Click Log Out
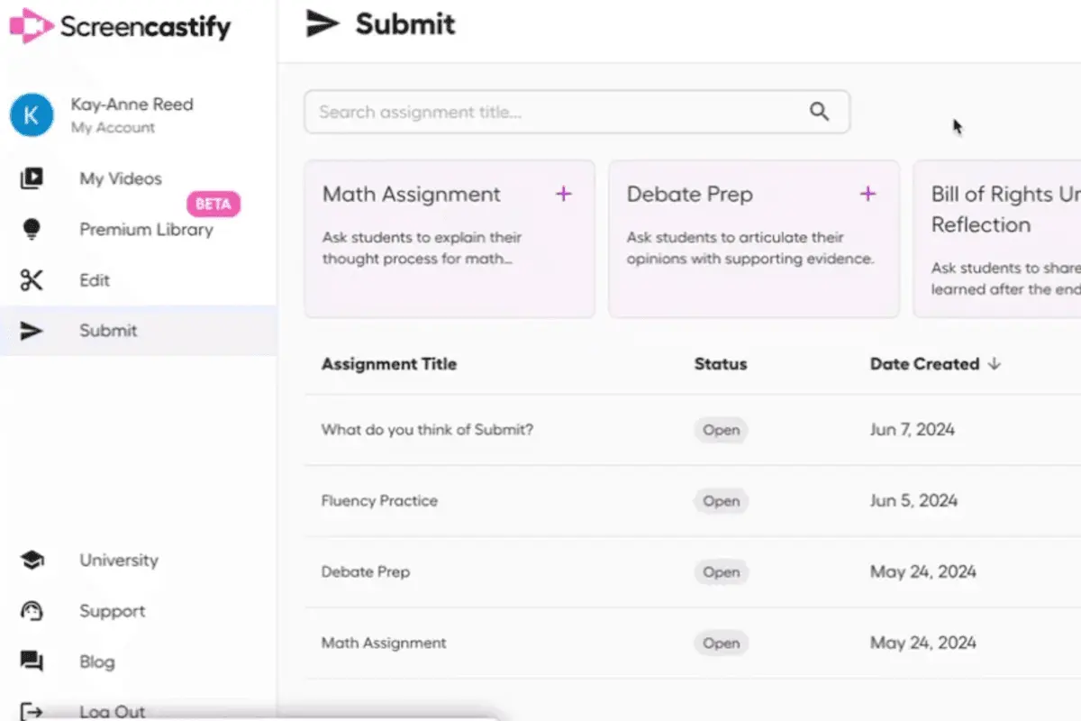Screen dimensions: 1081x721 click(113, 712)
